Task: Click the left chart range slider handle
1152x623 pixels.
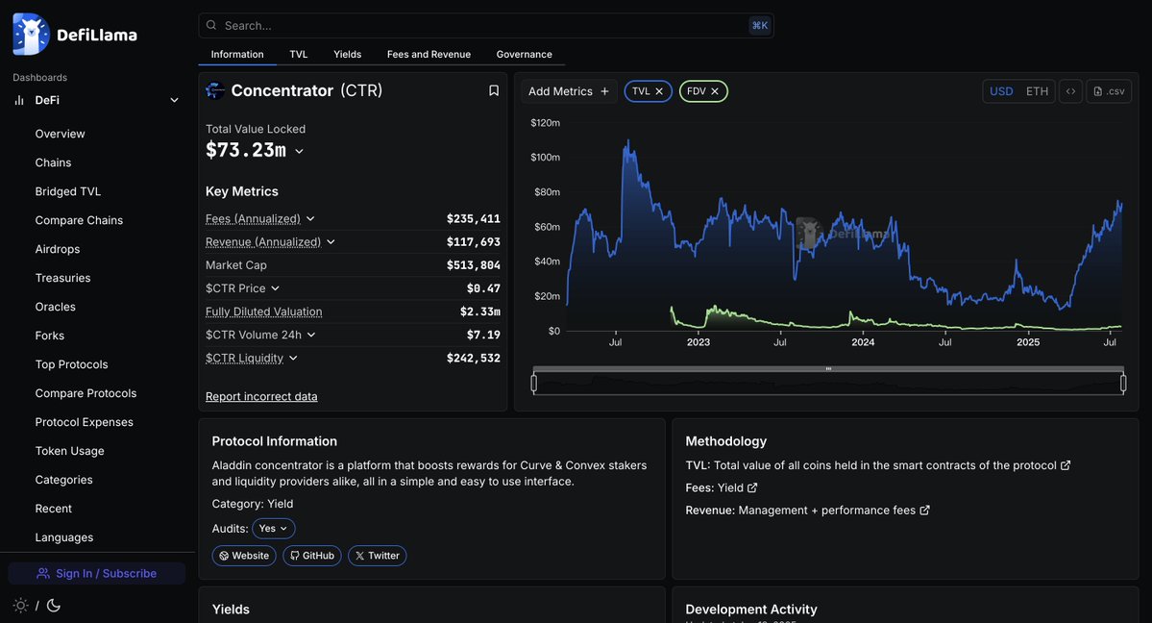Action: point(534,383)
